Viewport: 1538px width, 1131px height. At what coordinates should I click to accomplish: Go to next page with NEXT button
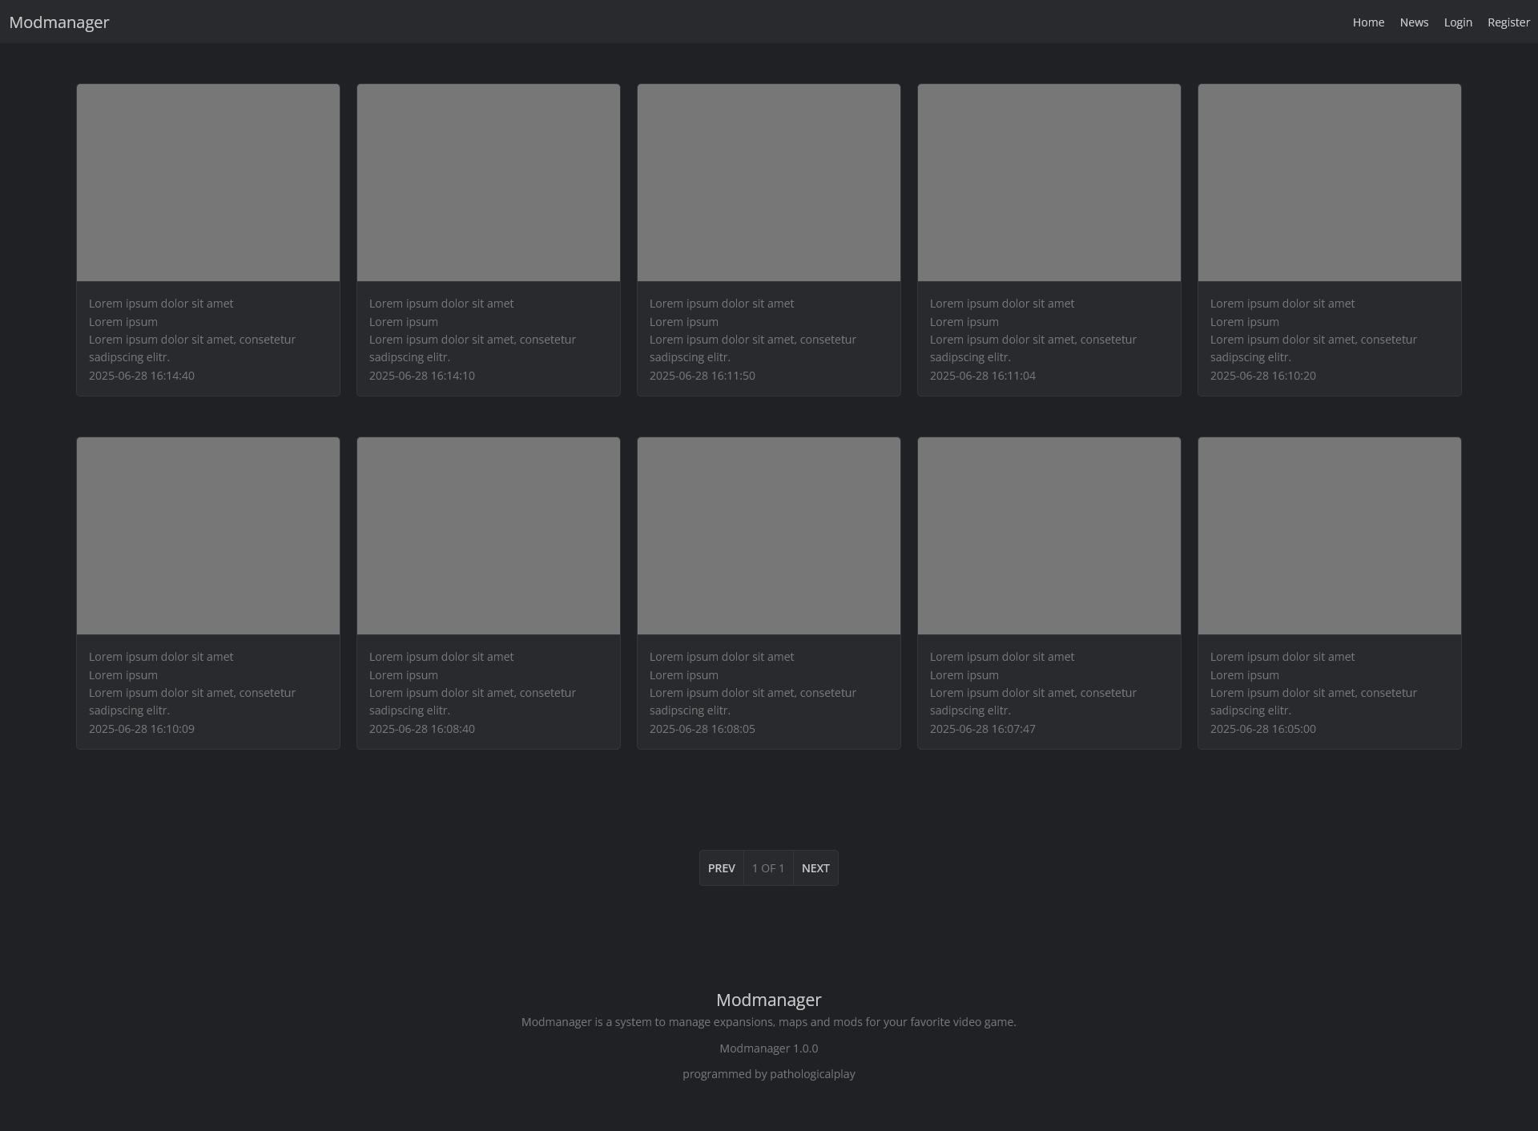pyautogui.click(x=815, y=868)
